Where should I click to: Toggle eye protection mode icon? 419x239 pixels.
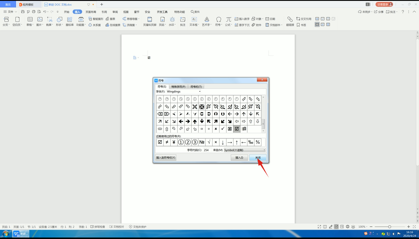353,227
